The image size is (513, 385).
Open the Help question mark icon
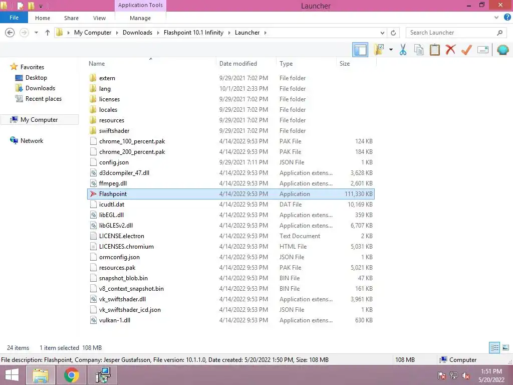click(507, 18)
